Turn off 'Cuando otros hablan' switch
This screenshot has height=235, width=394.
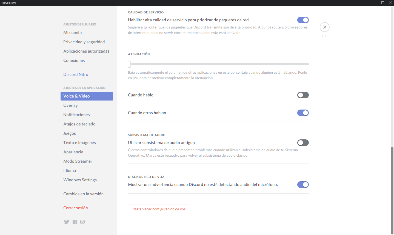pyautogui.click(x=303, y=113)
